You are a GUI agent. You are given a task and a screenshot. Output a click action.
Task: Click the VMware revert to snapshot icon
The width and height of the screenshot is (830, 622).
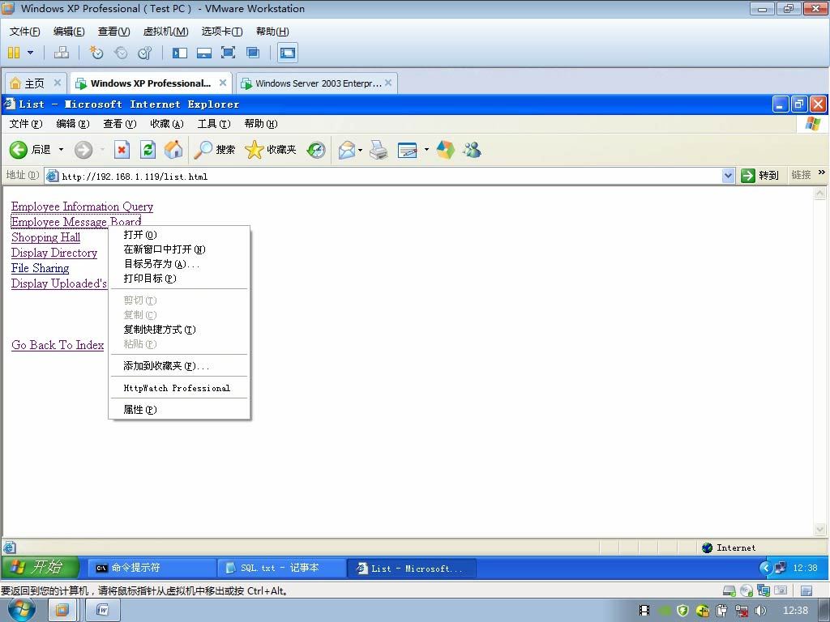[x=121, y=53]
